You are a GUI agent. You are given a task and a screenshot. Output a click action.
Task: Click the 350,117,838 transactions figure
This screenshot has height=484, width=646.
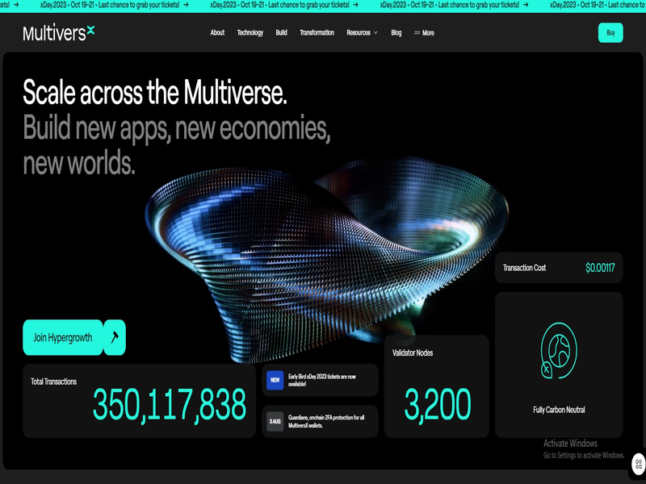(170, 405)
